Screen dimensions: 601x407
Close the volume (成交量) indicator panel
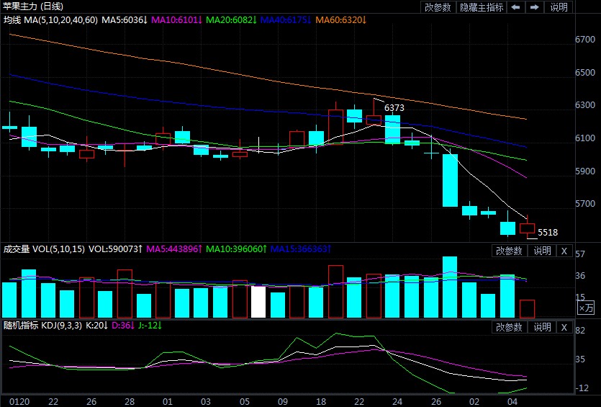click(x=564, y=251)
